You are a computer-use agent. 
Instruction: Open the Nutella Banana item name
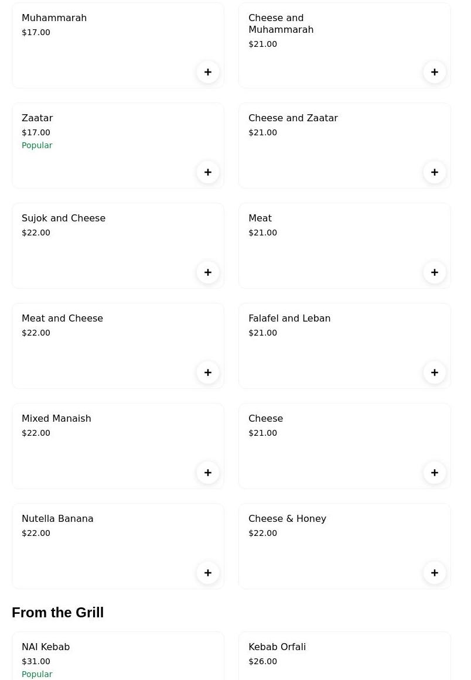point(57,519)
